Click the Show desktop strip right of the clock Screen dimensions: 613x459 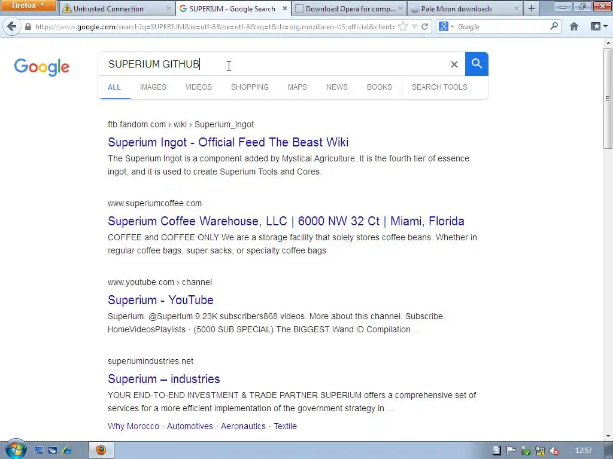pos(608,451)
